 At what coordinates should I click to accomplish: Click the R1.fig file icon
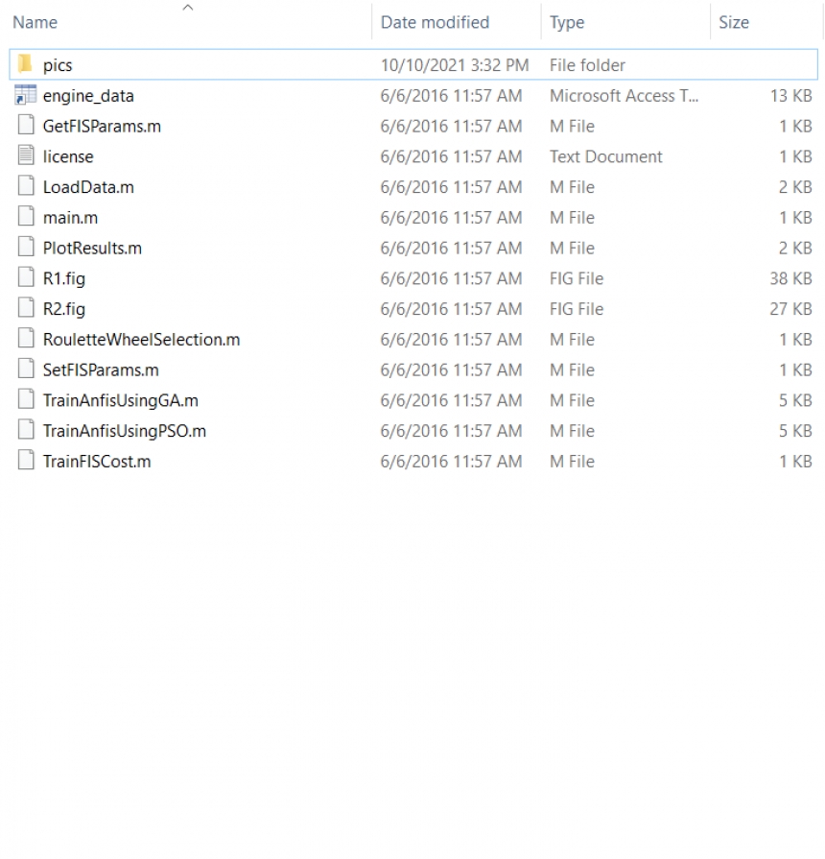25,277
